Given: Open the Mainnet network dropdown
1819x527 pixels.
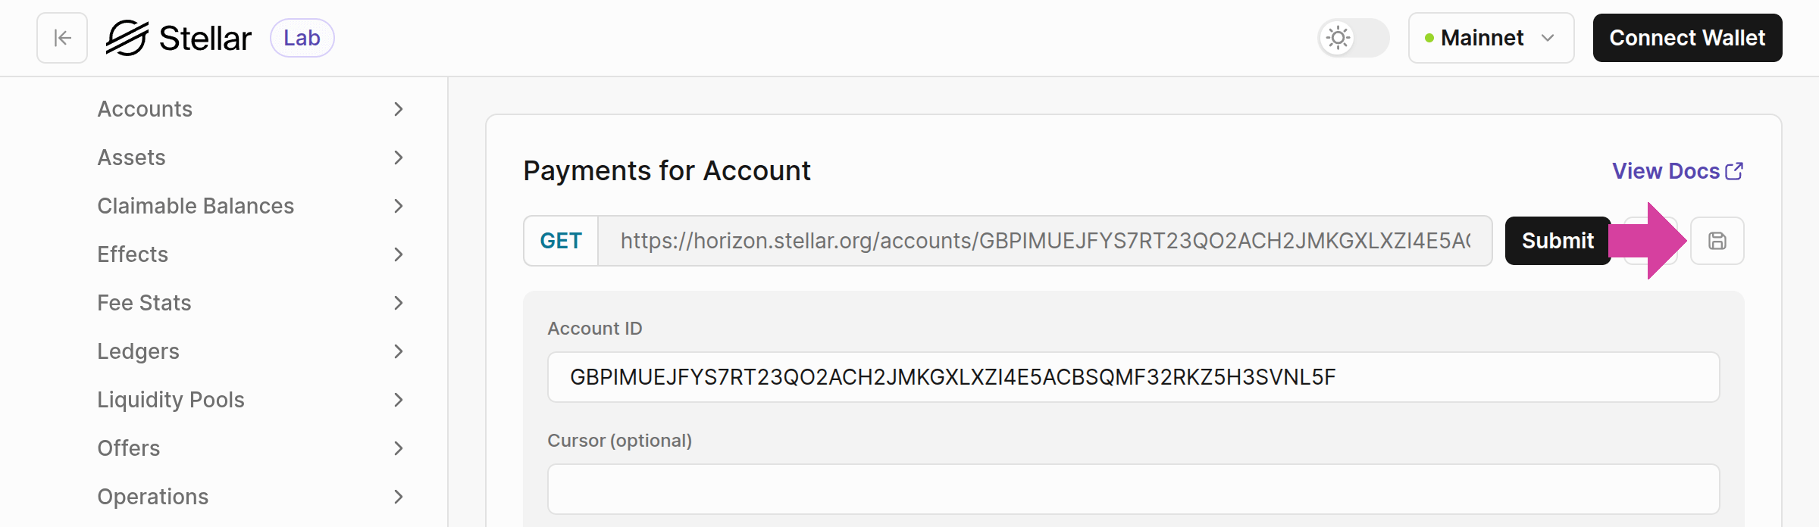Looking at the screenshot, I should point(1490,38).
